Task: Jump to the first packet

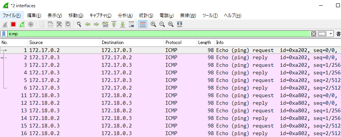Action: (x=114, y=24)
